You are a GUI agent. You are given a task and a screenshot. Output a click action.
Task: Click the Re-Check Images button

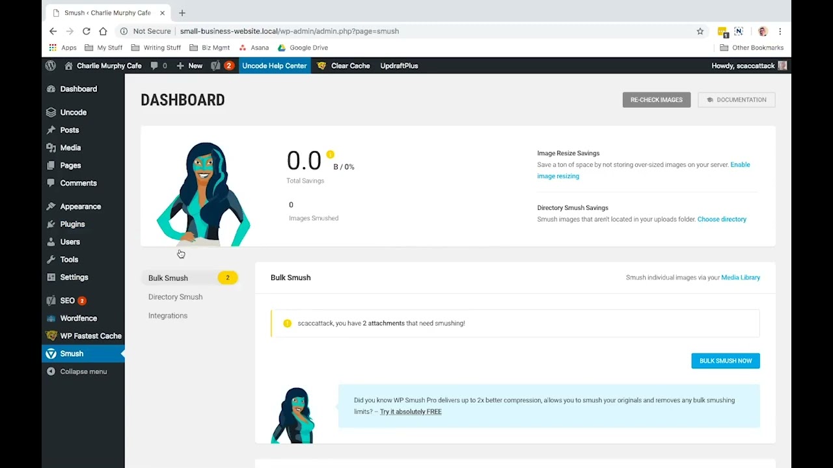tap(657, 100)
